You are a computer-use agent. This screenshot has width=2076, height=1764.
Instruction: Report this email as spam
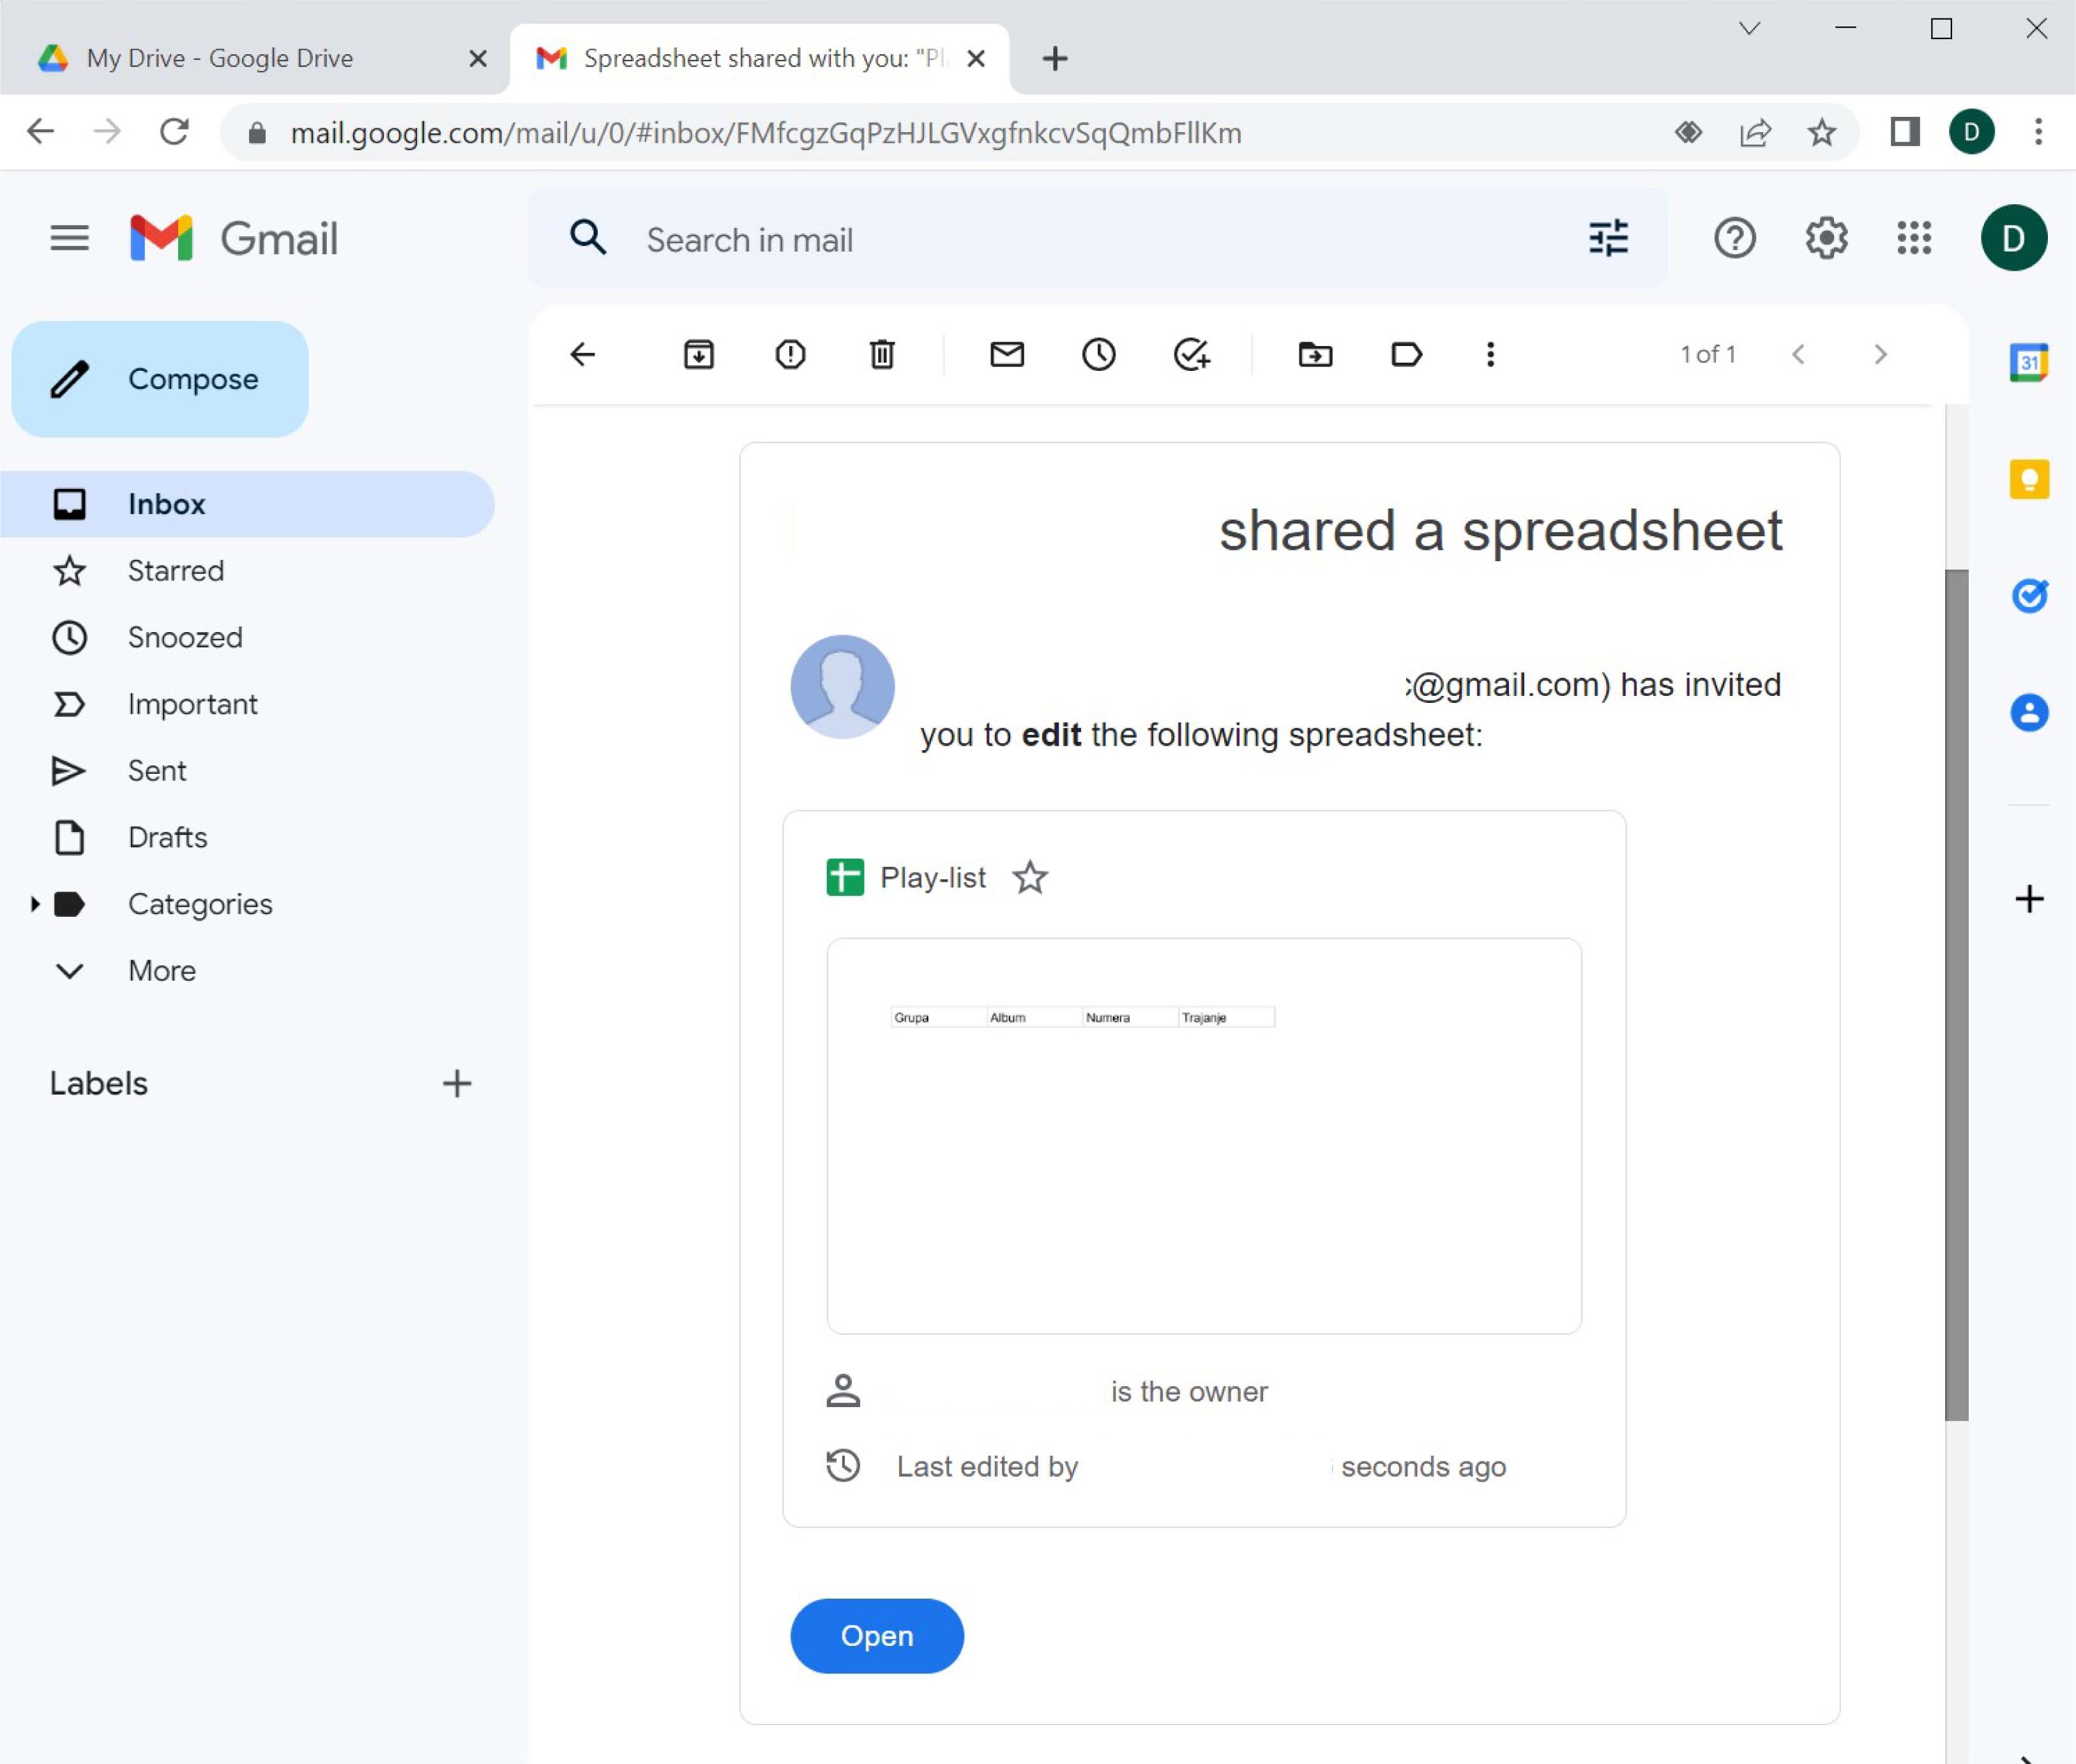coord(790,354)
